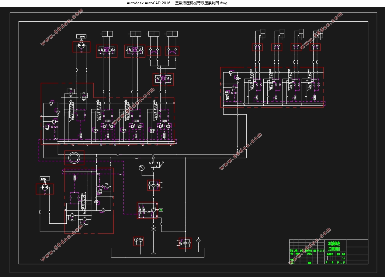
Task: Click the drawing file name in title bar
Action: click(x=201, y=3)
